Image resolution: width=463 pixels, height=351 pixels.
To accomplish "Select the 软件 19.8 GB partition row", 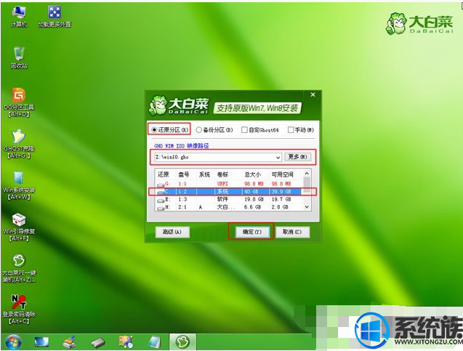I will pos(229,200).
